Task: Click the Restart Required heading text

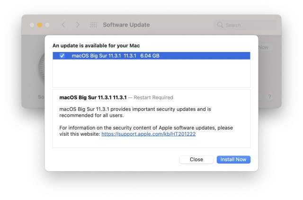Action: [153, 97]
